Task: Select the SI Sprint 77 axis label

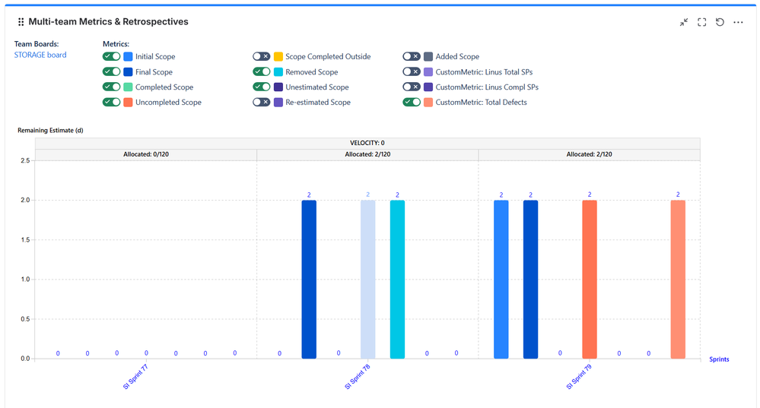Action: [x=135, y=377]
